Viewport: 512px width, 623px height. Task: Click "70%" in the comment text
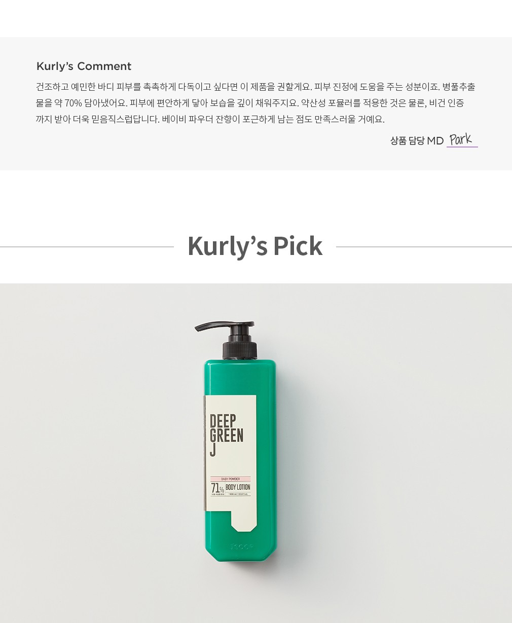tap(73, 103)
